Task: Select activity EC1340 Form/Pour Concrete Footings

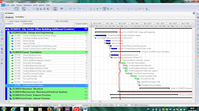Action: pos(49,74)
